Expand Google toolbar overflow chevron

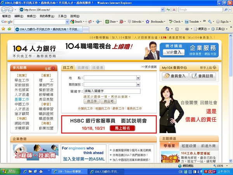(x=205, y=21)
